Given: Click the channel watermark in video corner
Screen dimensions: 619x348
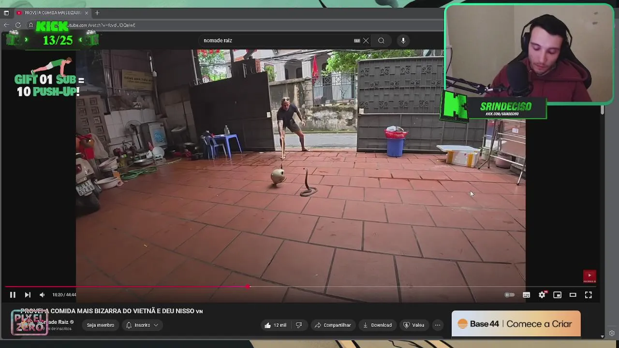Looking at the screenshot, I should coord(590,276).
